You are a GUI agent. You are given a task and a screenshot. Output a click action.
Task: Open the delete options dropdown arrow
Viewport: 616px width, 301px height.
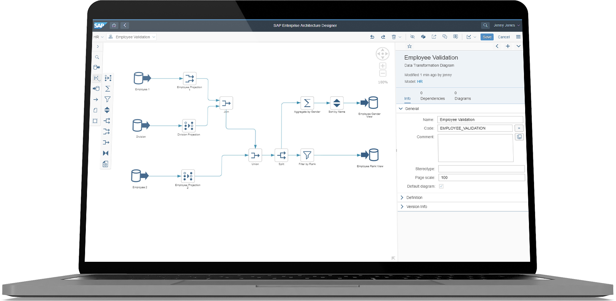pyautogui.click(x=400, y=37)
